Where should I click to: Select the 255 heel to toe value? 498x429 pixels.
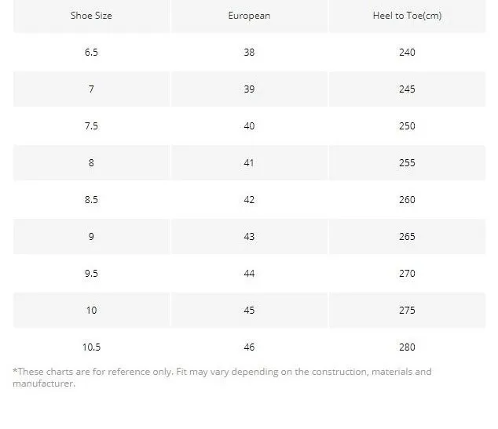click(x=407, y=162)
